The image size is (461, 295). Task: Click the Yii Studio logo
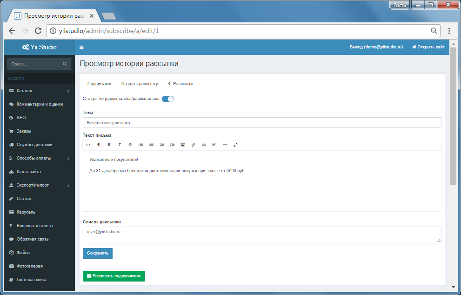click(x=40, y=47)
